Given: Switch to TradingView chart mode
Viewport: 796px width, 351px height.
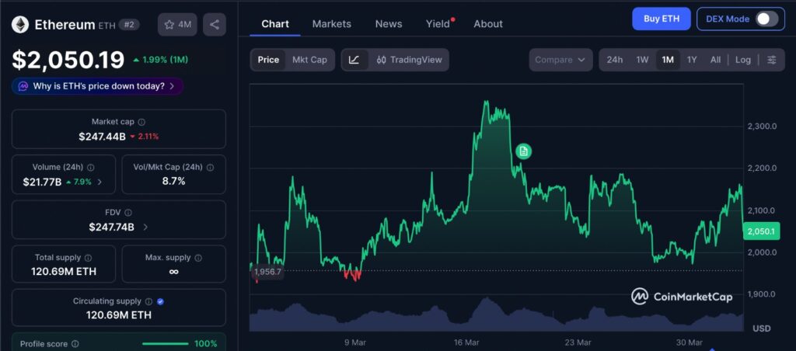Looking at the screenshot, I should pos(409,60).
